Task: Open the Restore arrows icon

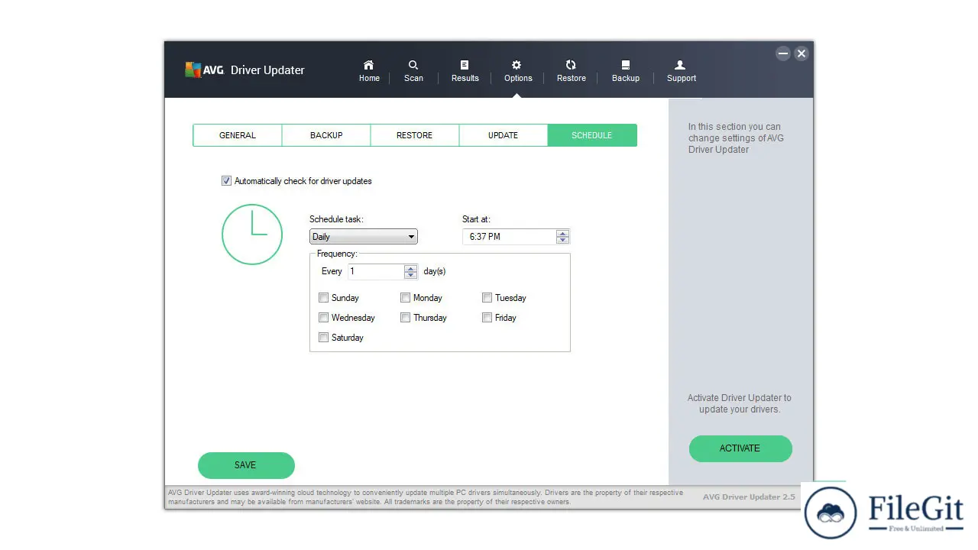Action: [x=571, y=65]
